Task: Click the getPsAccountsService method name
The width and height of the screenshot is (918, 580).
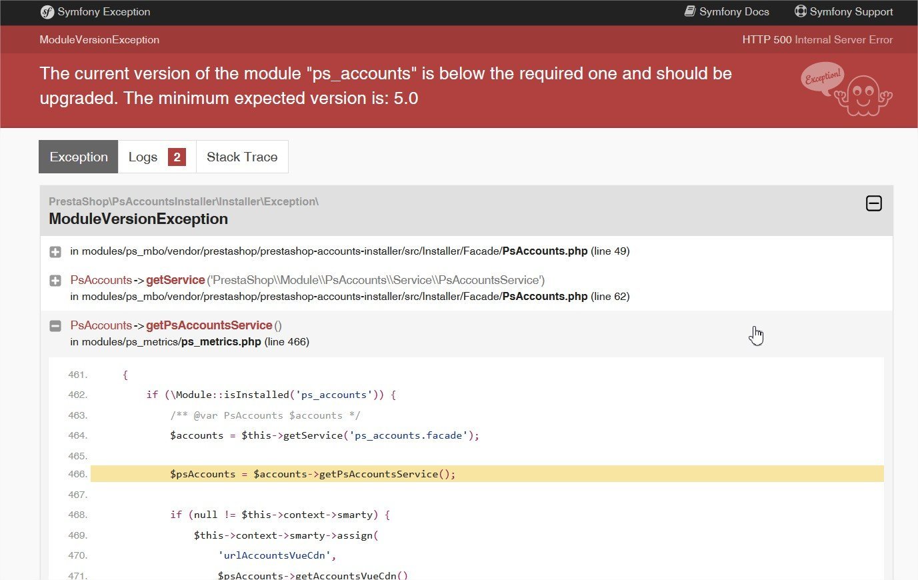Action: click(x=209, y=325)
